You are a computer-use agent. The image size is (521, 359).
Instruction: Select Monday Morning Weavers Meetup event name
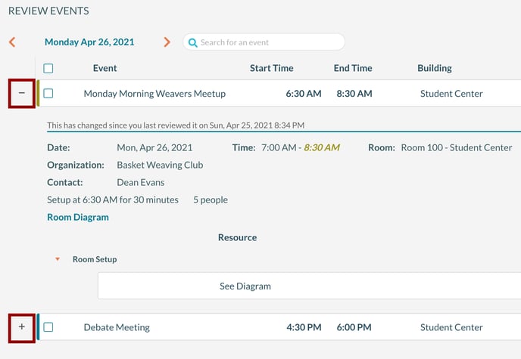point(154,94)
